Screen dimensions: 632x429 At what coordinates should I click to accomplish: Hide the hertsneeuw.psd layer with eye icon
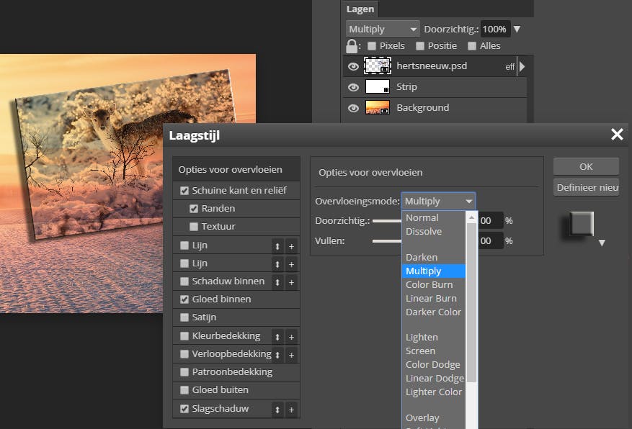click(x=353, y=66)
